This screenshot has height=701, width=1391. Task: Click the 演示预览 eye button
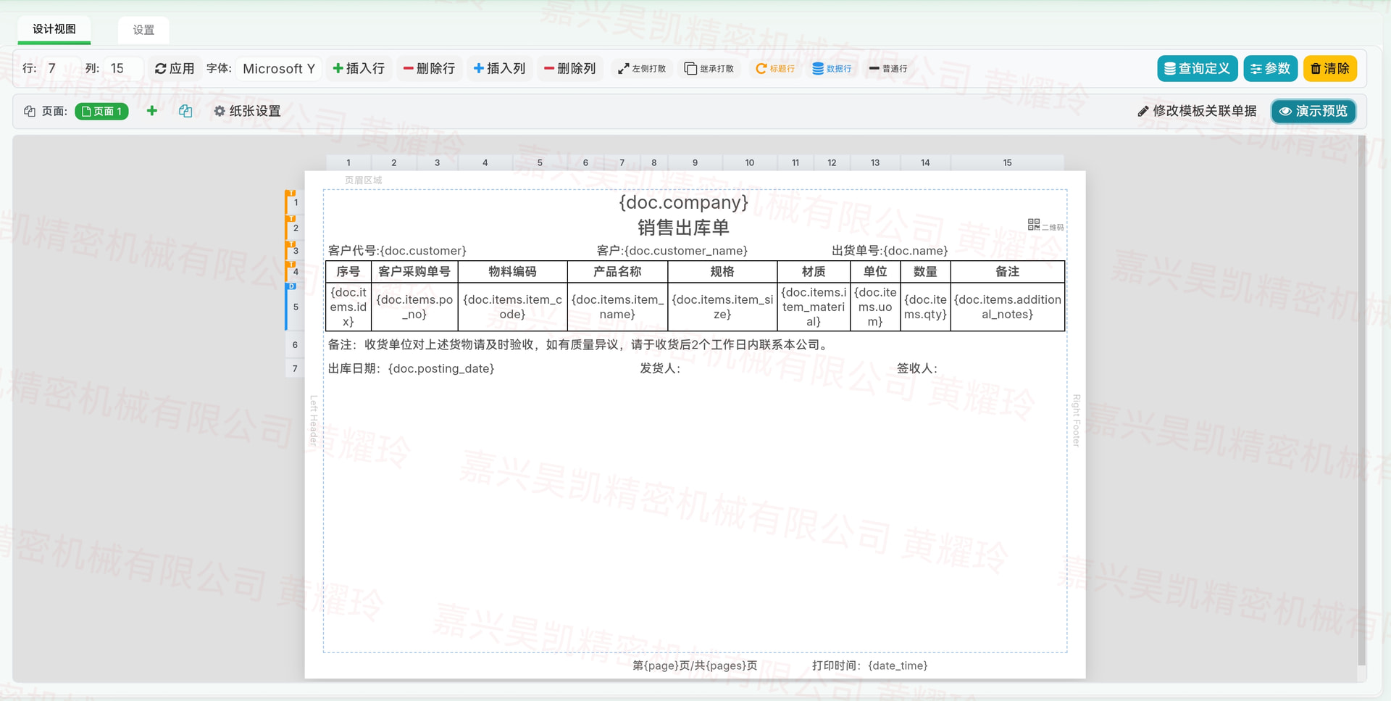[1313, 111]
